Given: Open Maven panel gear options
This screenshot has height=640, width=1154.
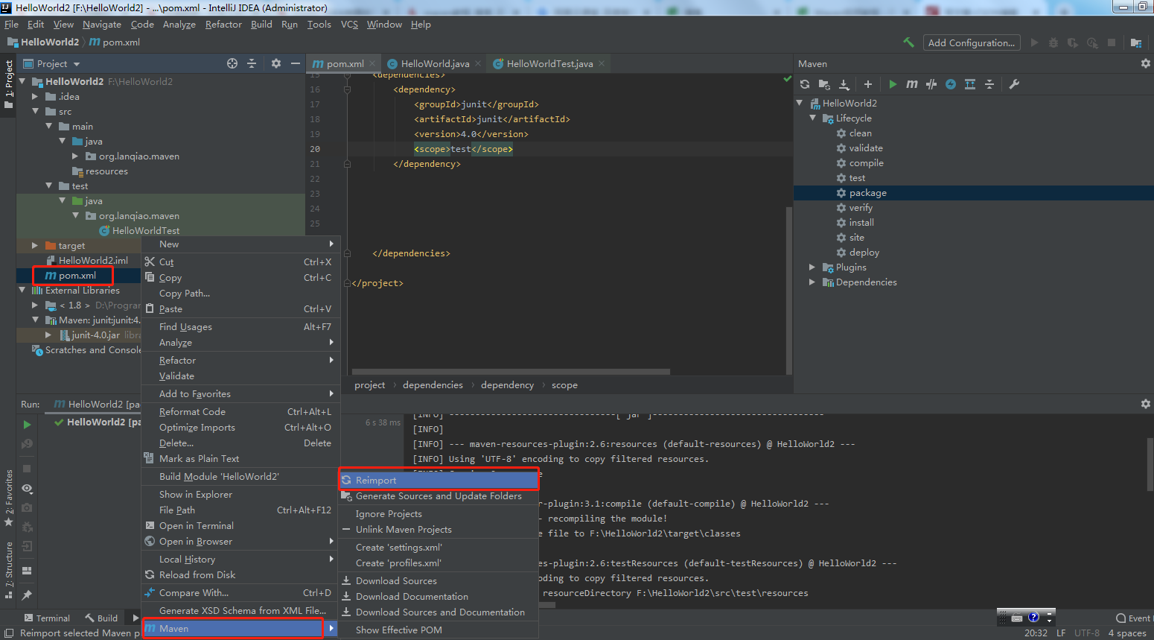Looking at the screenshot, I should coord(1145,63).
